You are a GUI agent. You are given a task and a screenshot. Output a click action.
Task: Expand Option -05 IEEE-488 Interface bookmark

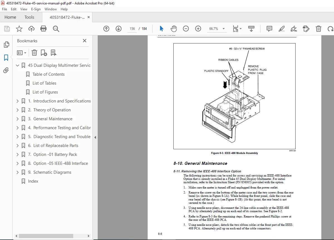pyautogui.click(x=18, y=163)
